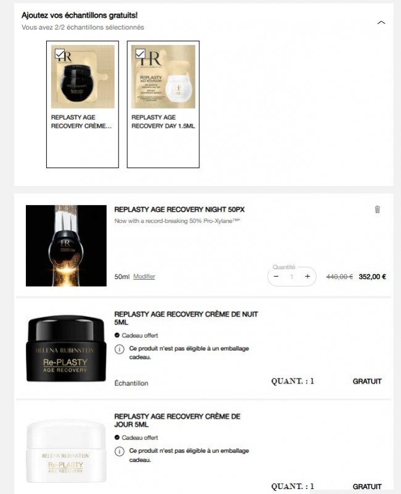Click the Replasty Age Recovery Crème de Jour 5ML title
The image size is (401, 494).
coord(177,421)
